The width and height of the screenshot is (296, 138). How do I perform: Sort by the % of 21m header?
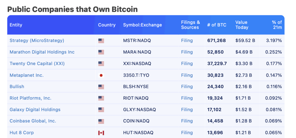[x=277, y=25]
